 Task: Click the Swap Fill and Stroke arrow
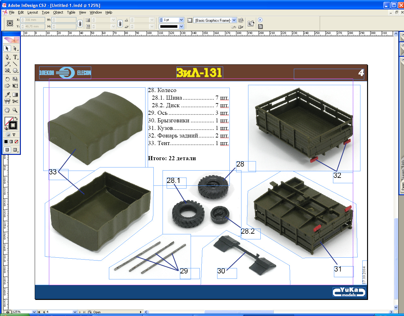[x=16, y=119]
